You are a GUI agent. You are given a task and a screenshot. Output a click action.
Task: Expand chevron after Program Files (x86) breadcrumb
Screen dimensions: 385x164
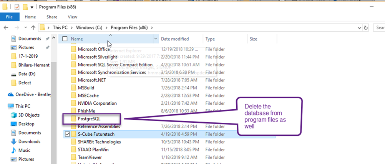(152, 28)
